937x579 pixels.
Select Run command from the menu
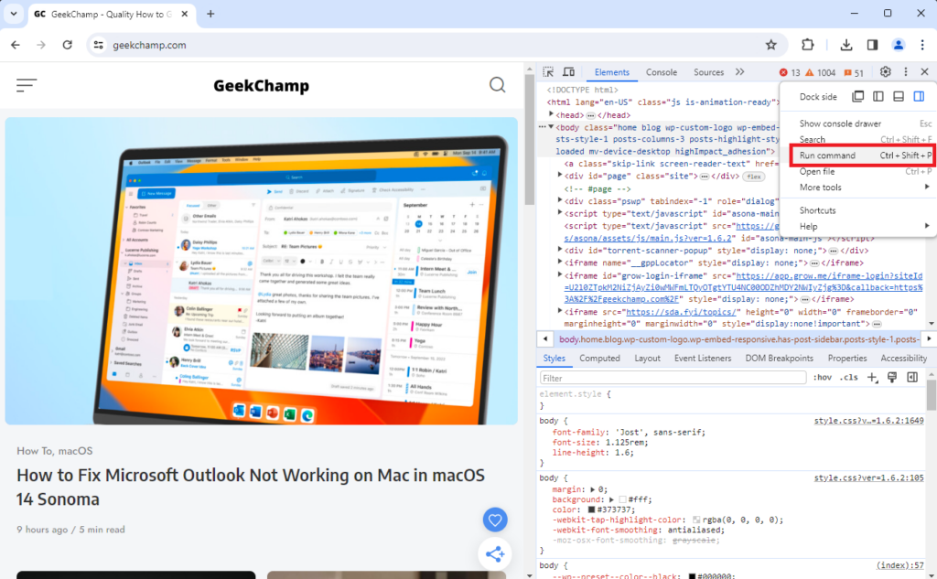pos(827,155)
